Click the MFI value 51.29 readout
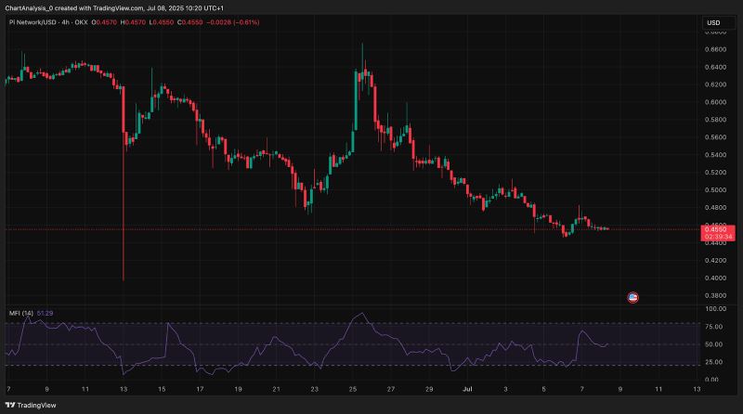Viewport: 743px width, 414px height. pos(47,314)
